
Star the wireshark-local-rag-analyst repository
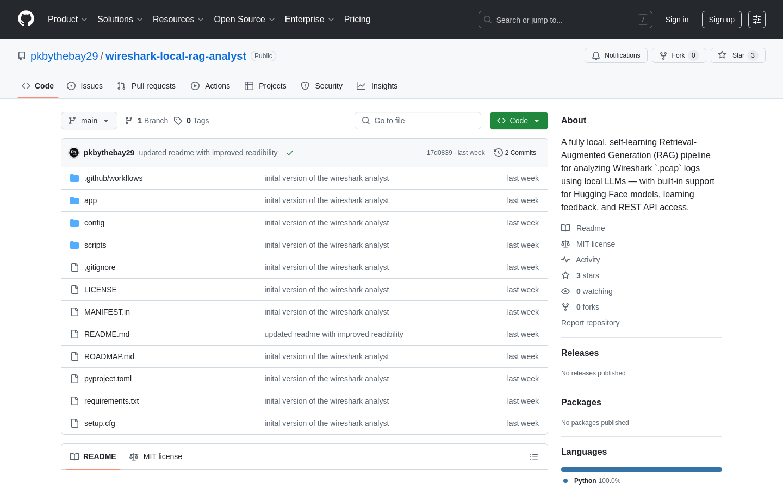(x=738, y=55)
